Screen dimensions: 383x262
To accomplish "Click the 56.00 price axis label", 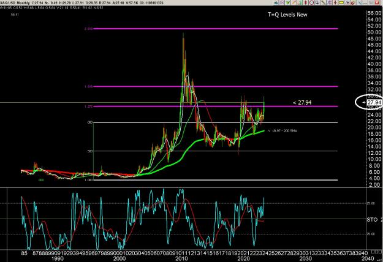I will coord(374,13).
